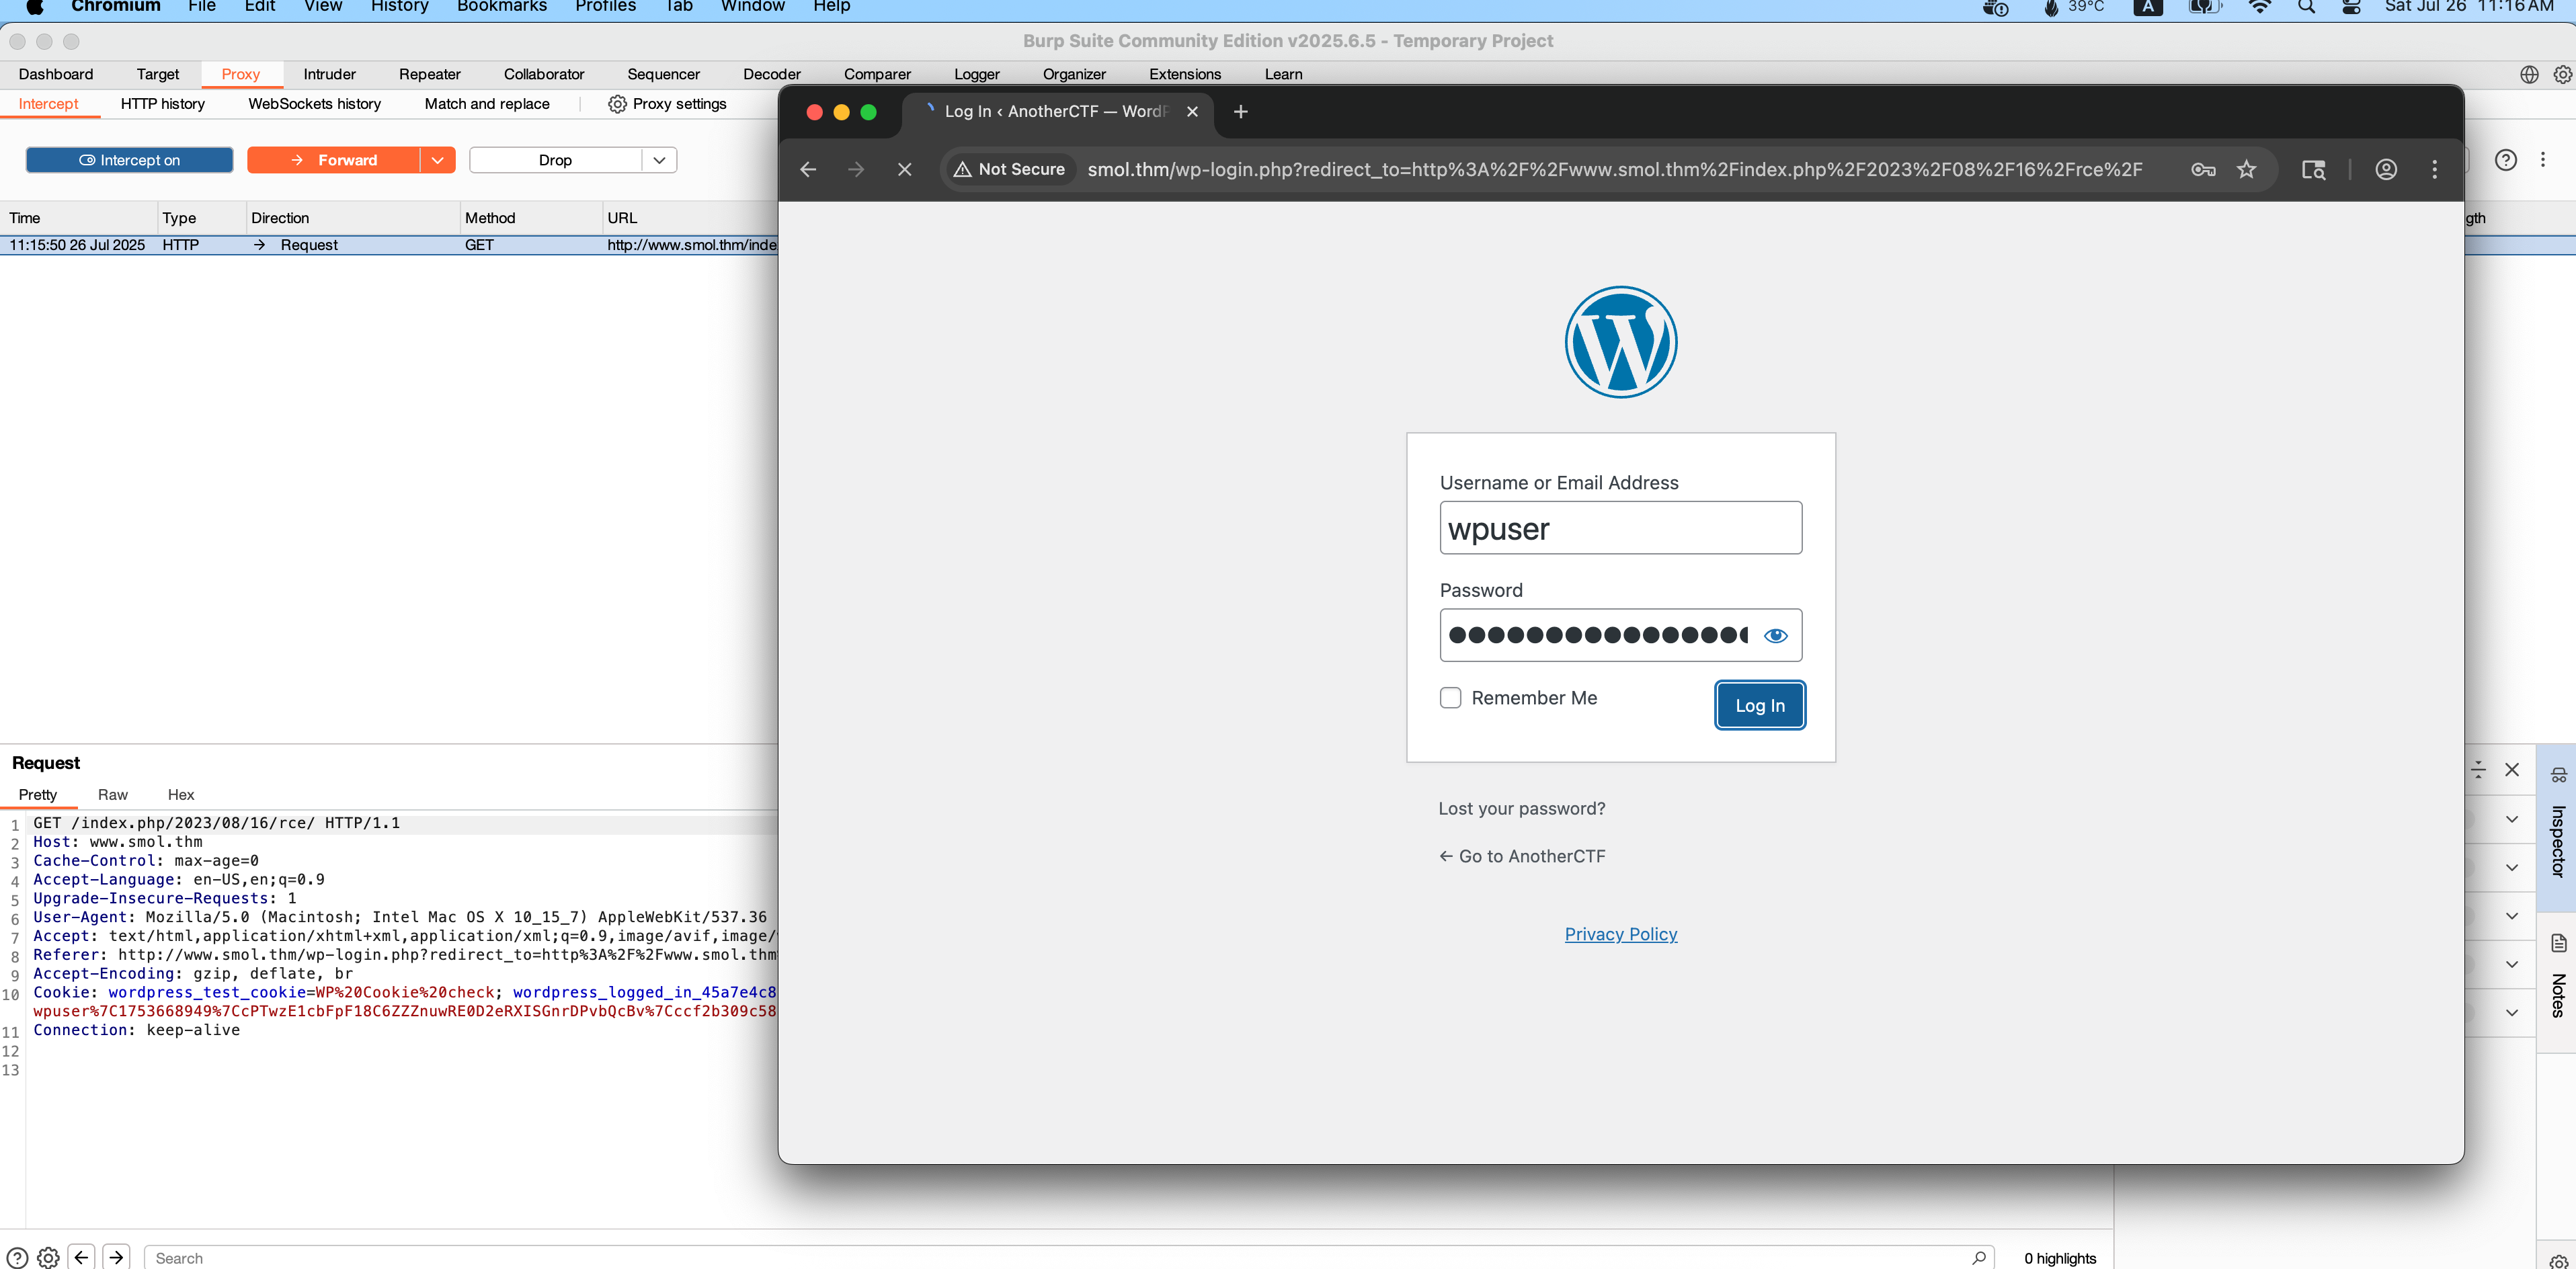The image size is (2576, 1269).
Task: Click the stop loading X icon in browser
Action: tap(904, 169)
